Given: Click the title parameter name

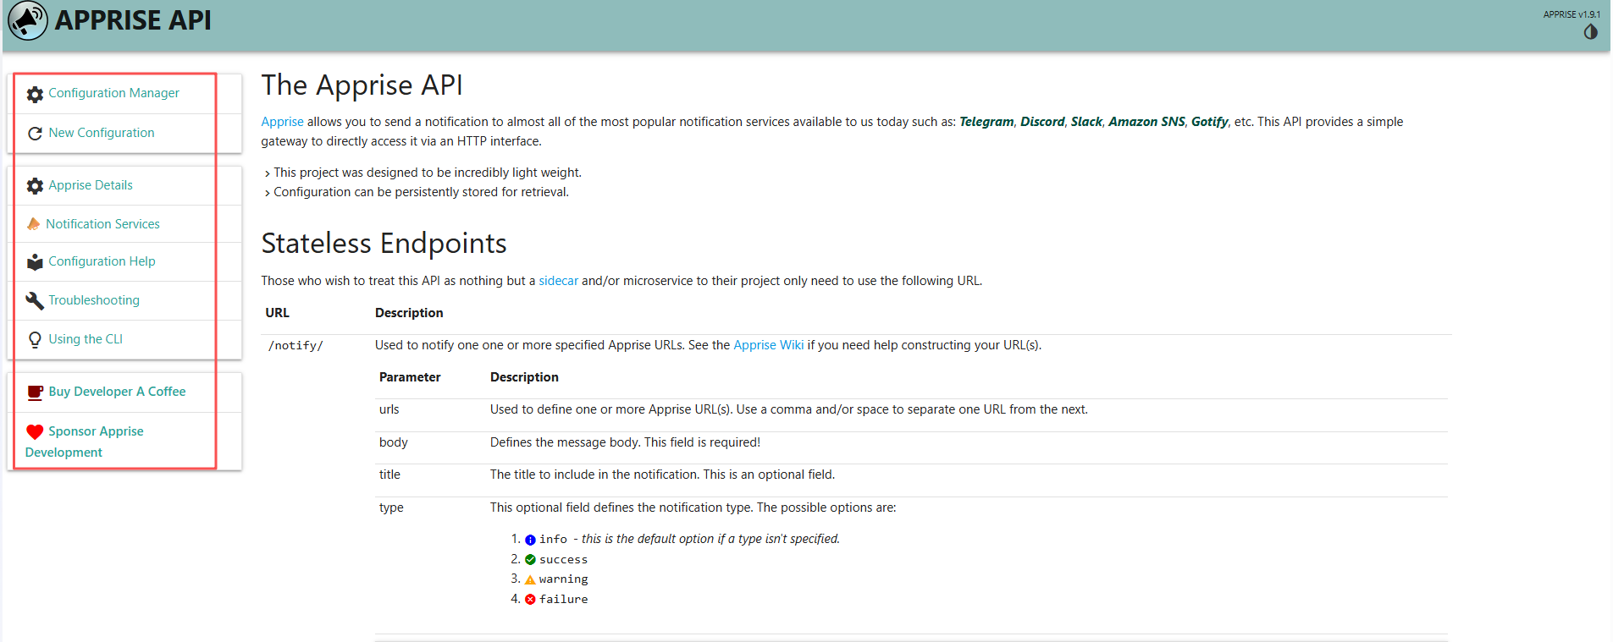Looking at the screenshot, I should (x=389, y=475).
